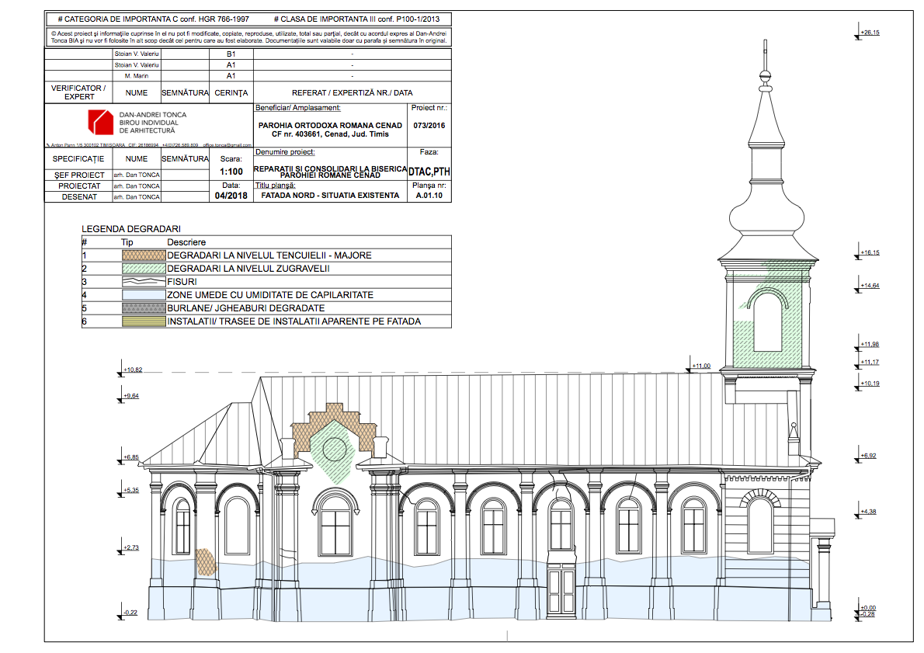Click the +11,00 roof ridge level marker
This screenshot has width=924, height=653.
[x=701, y=366]
